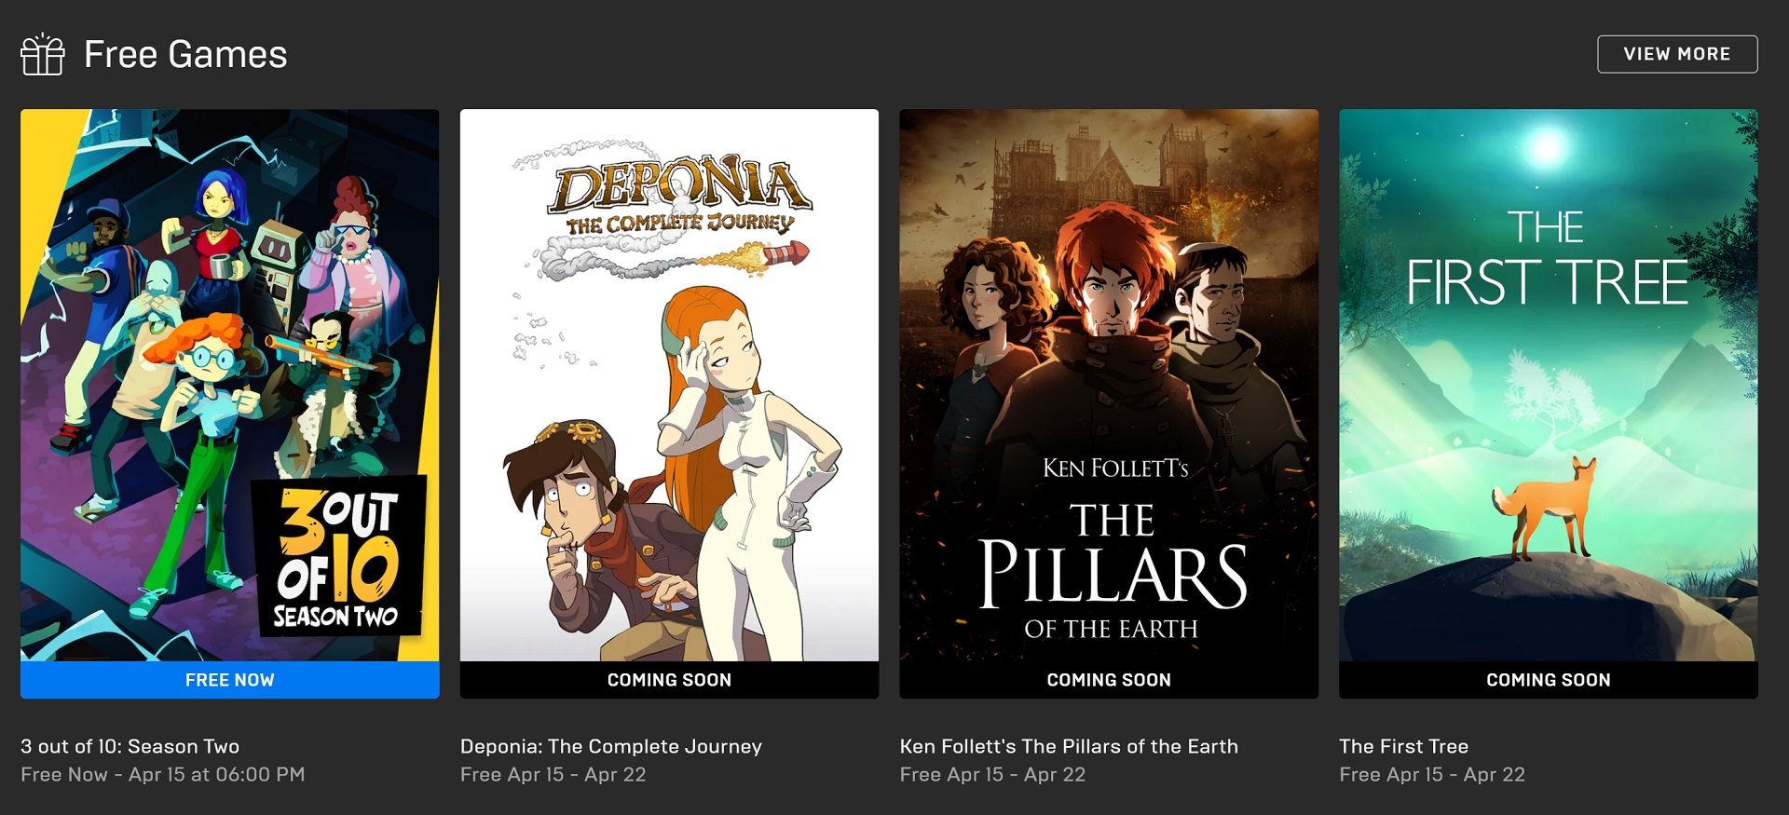The width and height of the screenshot is (1789, 815).
Task: Click the Free Games section heading
Action: point(185,54)
